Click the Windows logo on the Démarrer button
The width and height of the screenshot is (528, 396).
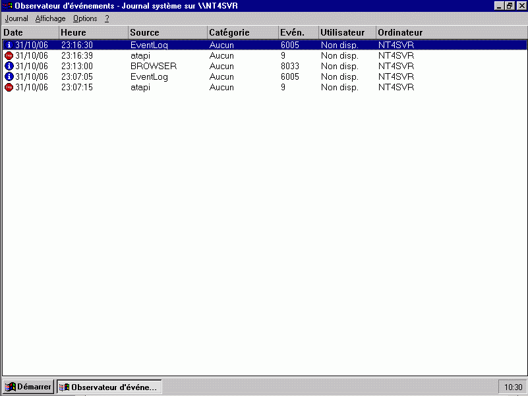pos(11,387)
